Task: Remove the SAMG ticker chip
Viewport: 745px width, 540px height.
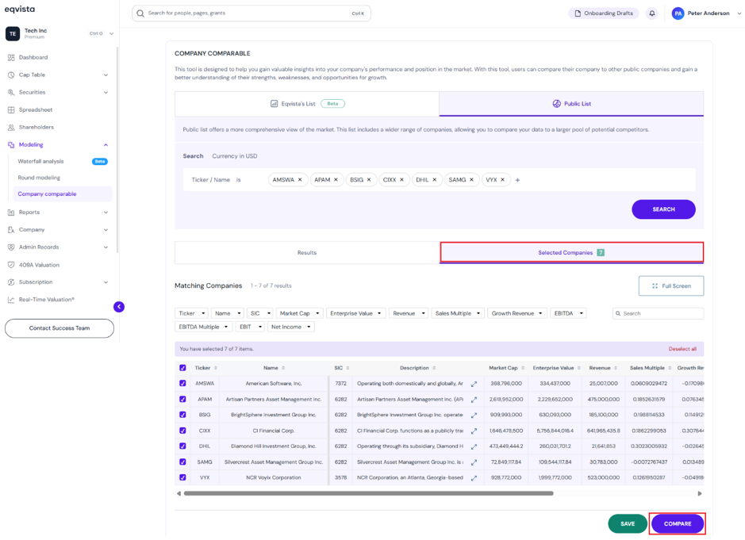Action: point(472,180)
